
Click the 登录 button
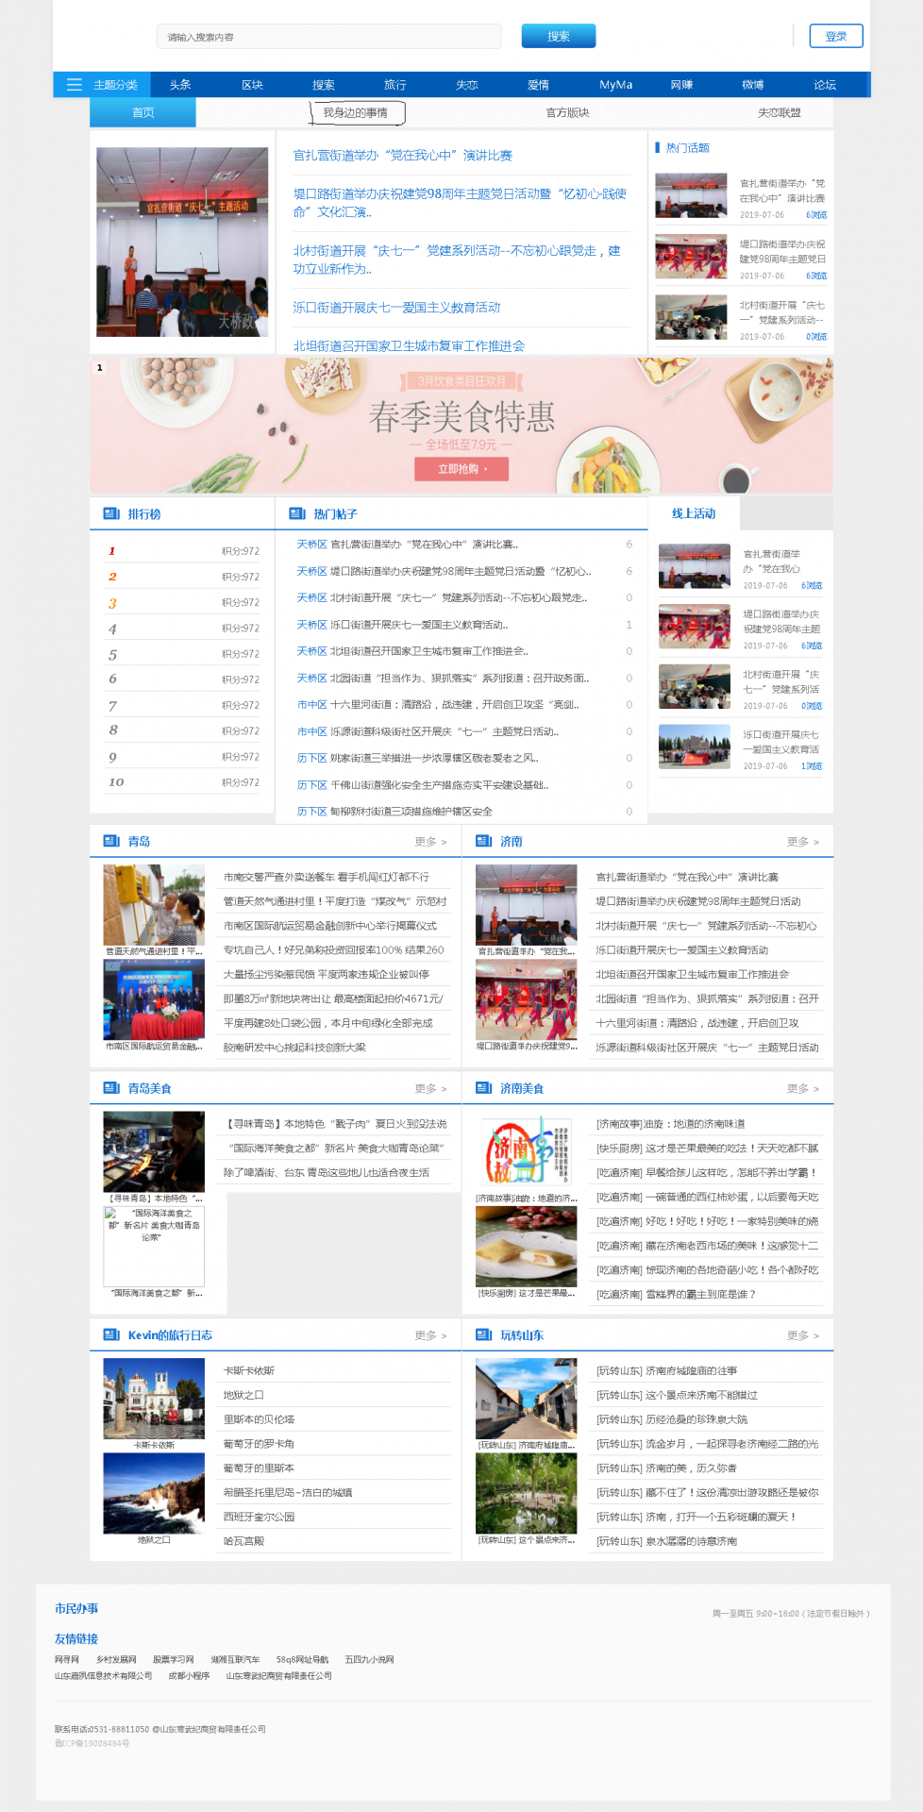coord(835,36)
